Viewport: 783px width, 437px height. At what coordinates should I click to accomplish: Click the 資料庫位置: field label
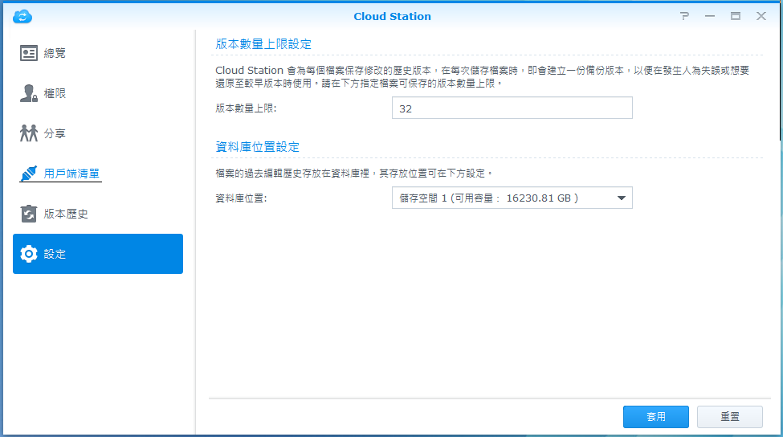[x=241, y=198]
